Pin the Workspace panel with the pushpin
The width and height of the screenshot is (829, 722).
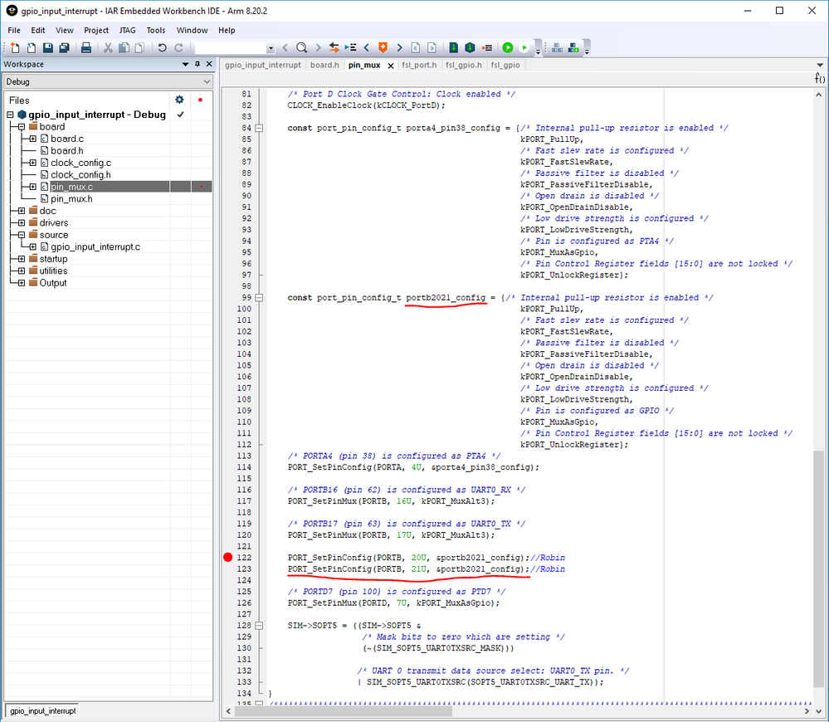pyautogui.click(x=197, y=65)
